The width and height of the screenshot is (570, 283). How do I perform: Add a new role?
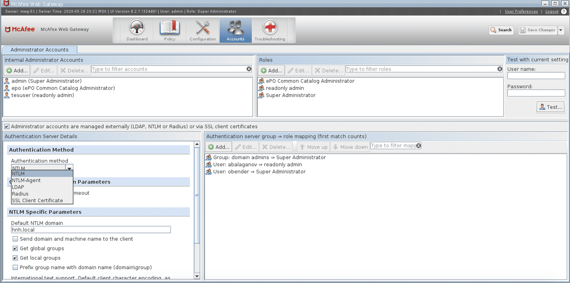[x=272, y=71]
